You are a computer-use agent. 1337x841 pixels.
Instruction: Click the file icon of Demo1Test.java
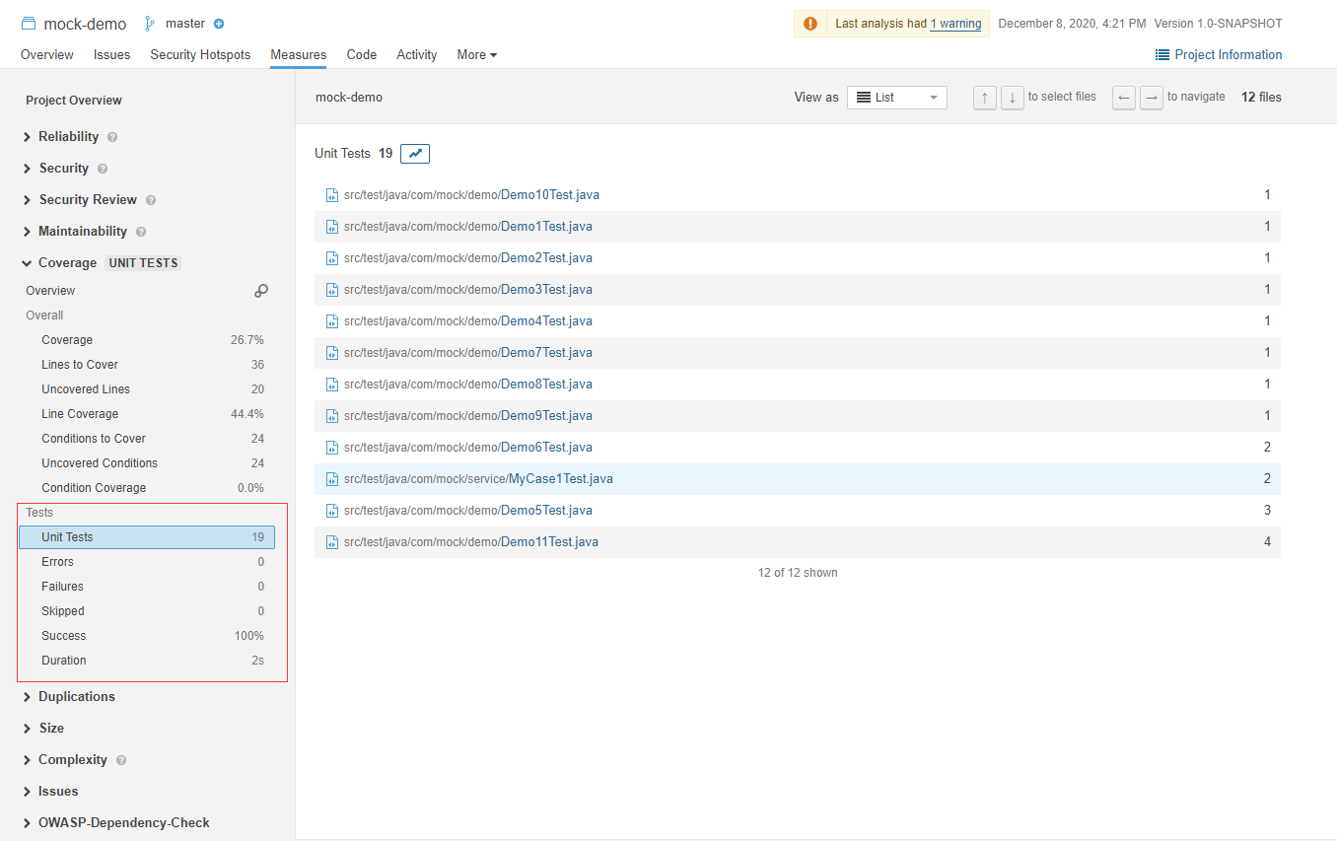(x=332, y=227)
